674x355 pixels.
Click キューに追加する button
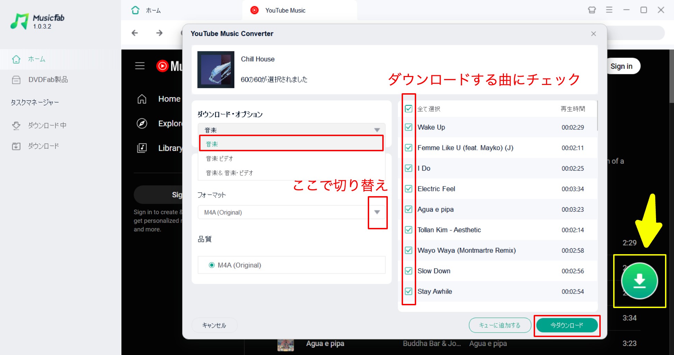point(500,325)
